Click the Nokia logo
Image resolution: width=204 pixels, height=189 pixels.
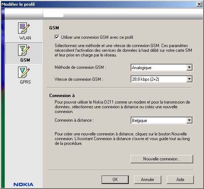tap(24, 184)
